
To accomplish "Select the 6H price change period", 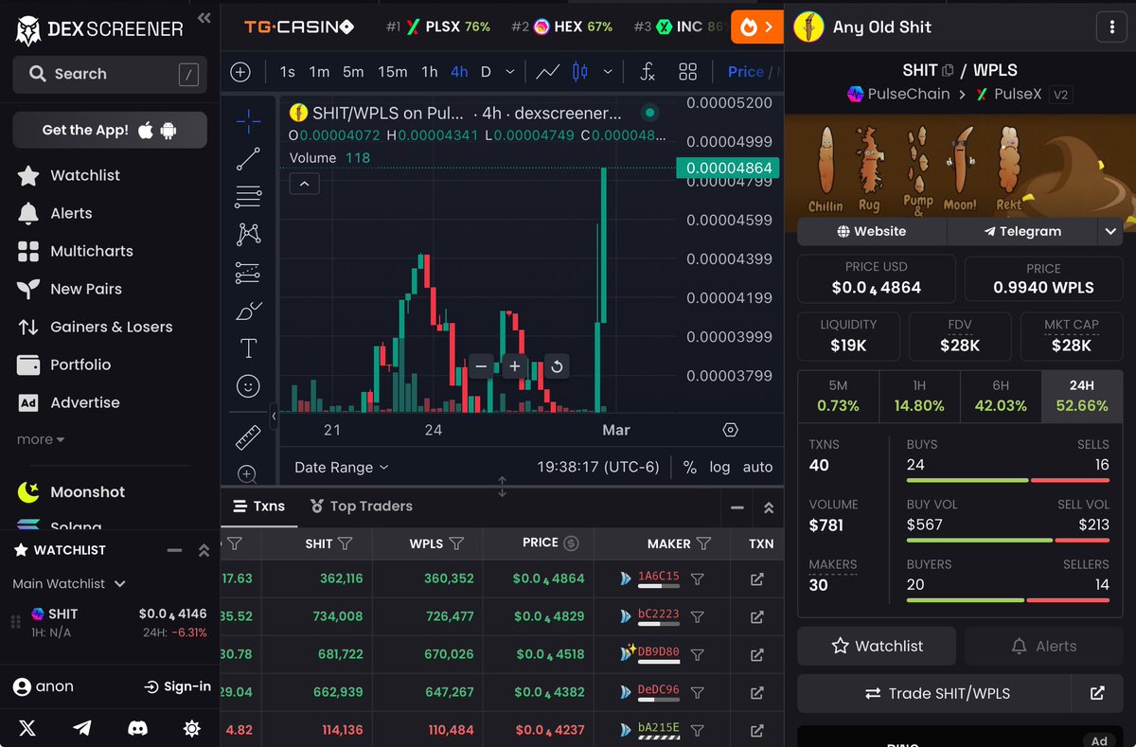I will [1001, 396].
